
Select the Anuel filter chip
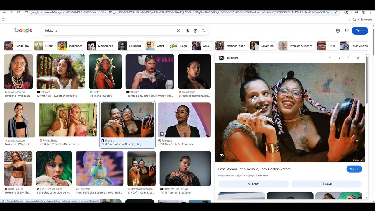coord(202,46)
